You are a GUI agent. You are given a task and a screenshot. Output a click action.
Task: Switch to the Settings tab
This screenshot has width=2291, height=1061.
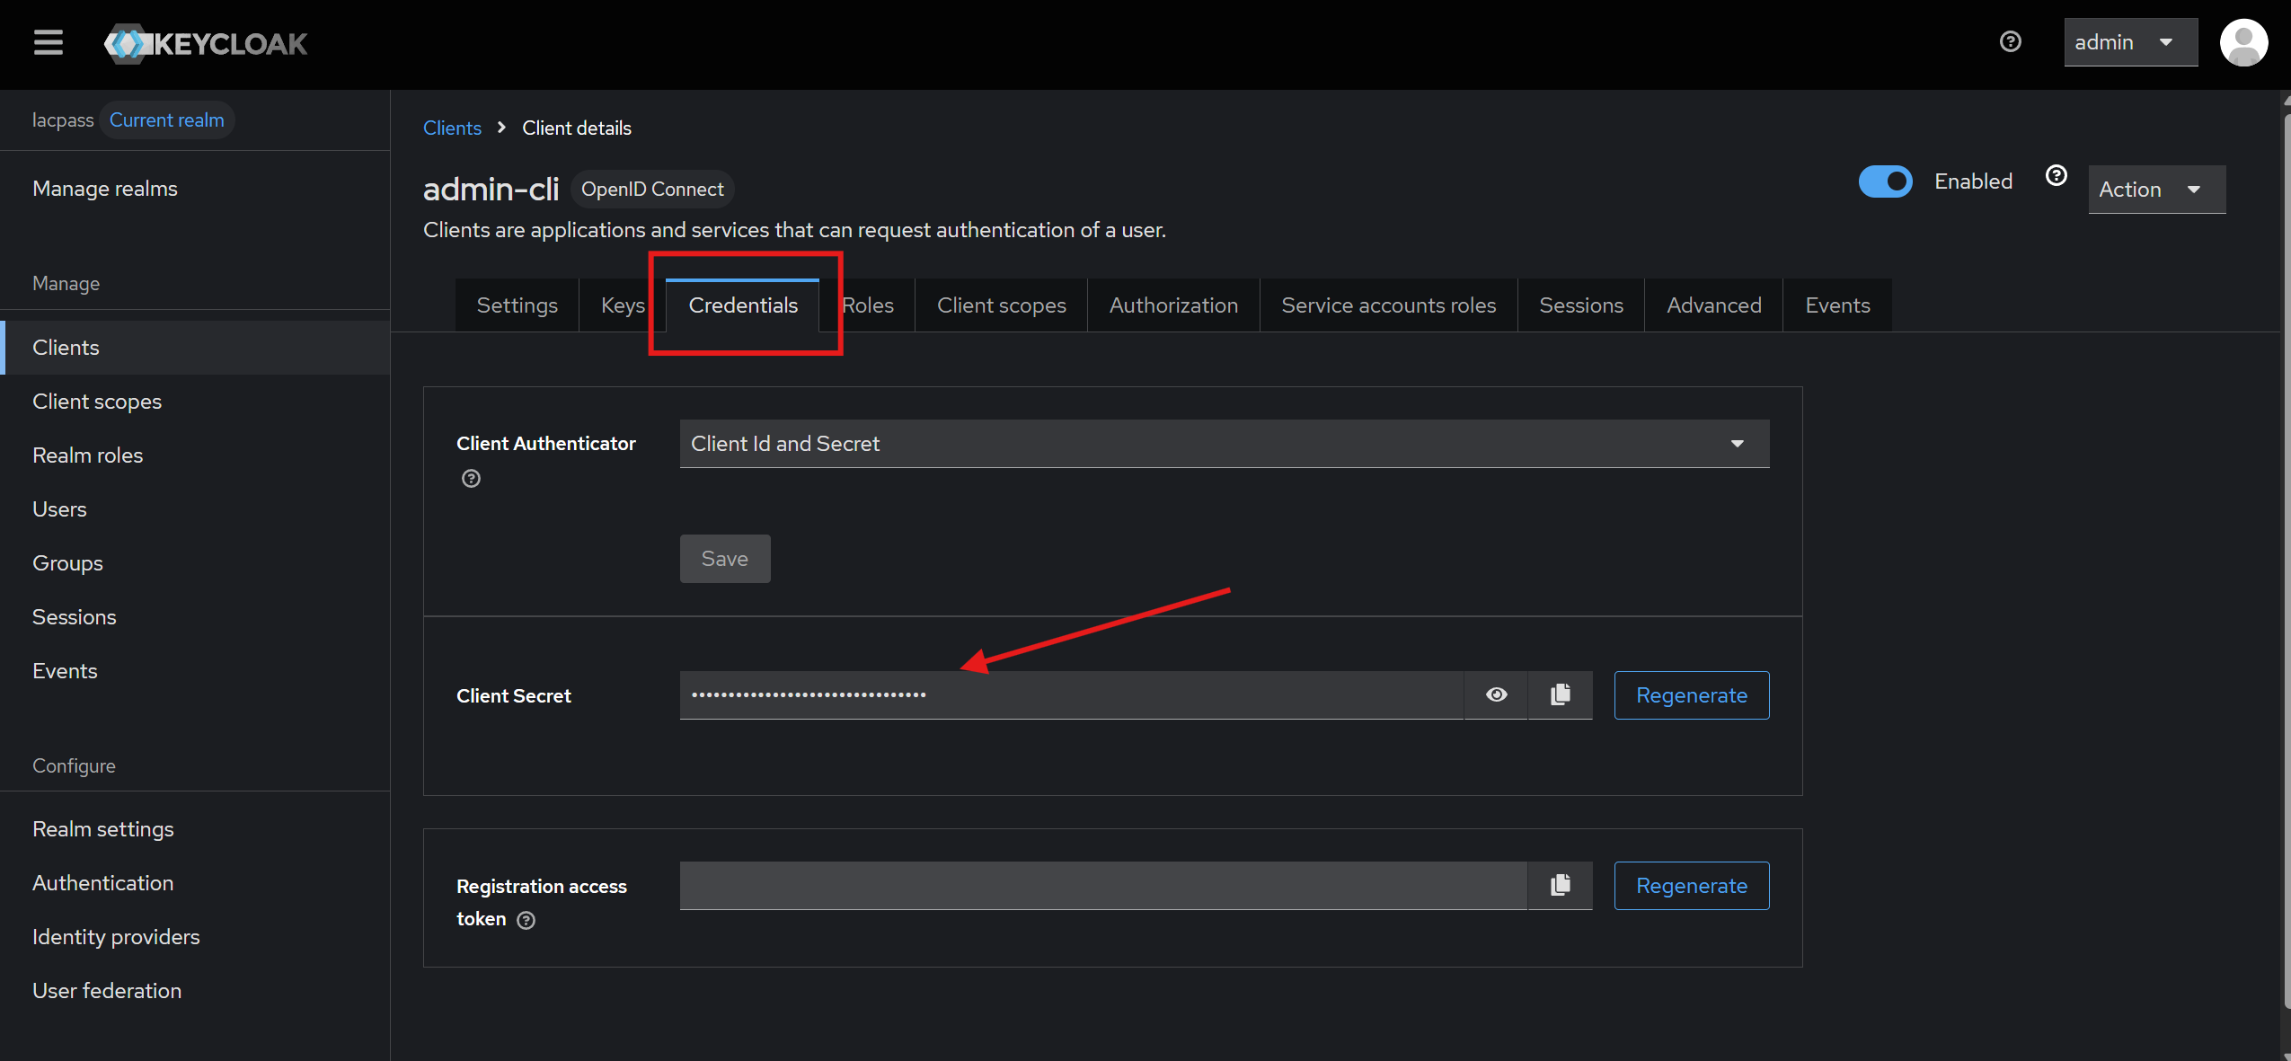click(517, 305)
